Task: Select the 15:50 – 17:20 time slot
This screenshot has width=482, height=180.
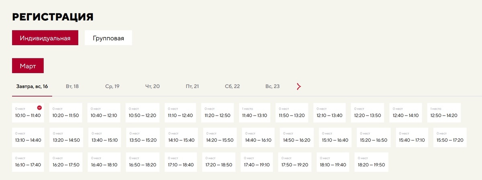Action: (450, 137)
